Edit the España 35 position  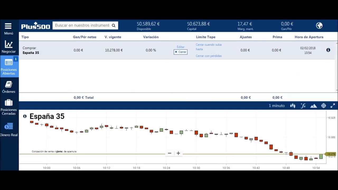181,47
